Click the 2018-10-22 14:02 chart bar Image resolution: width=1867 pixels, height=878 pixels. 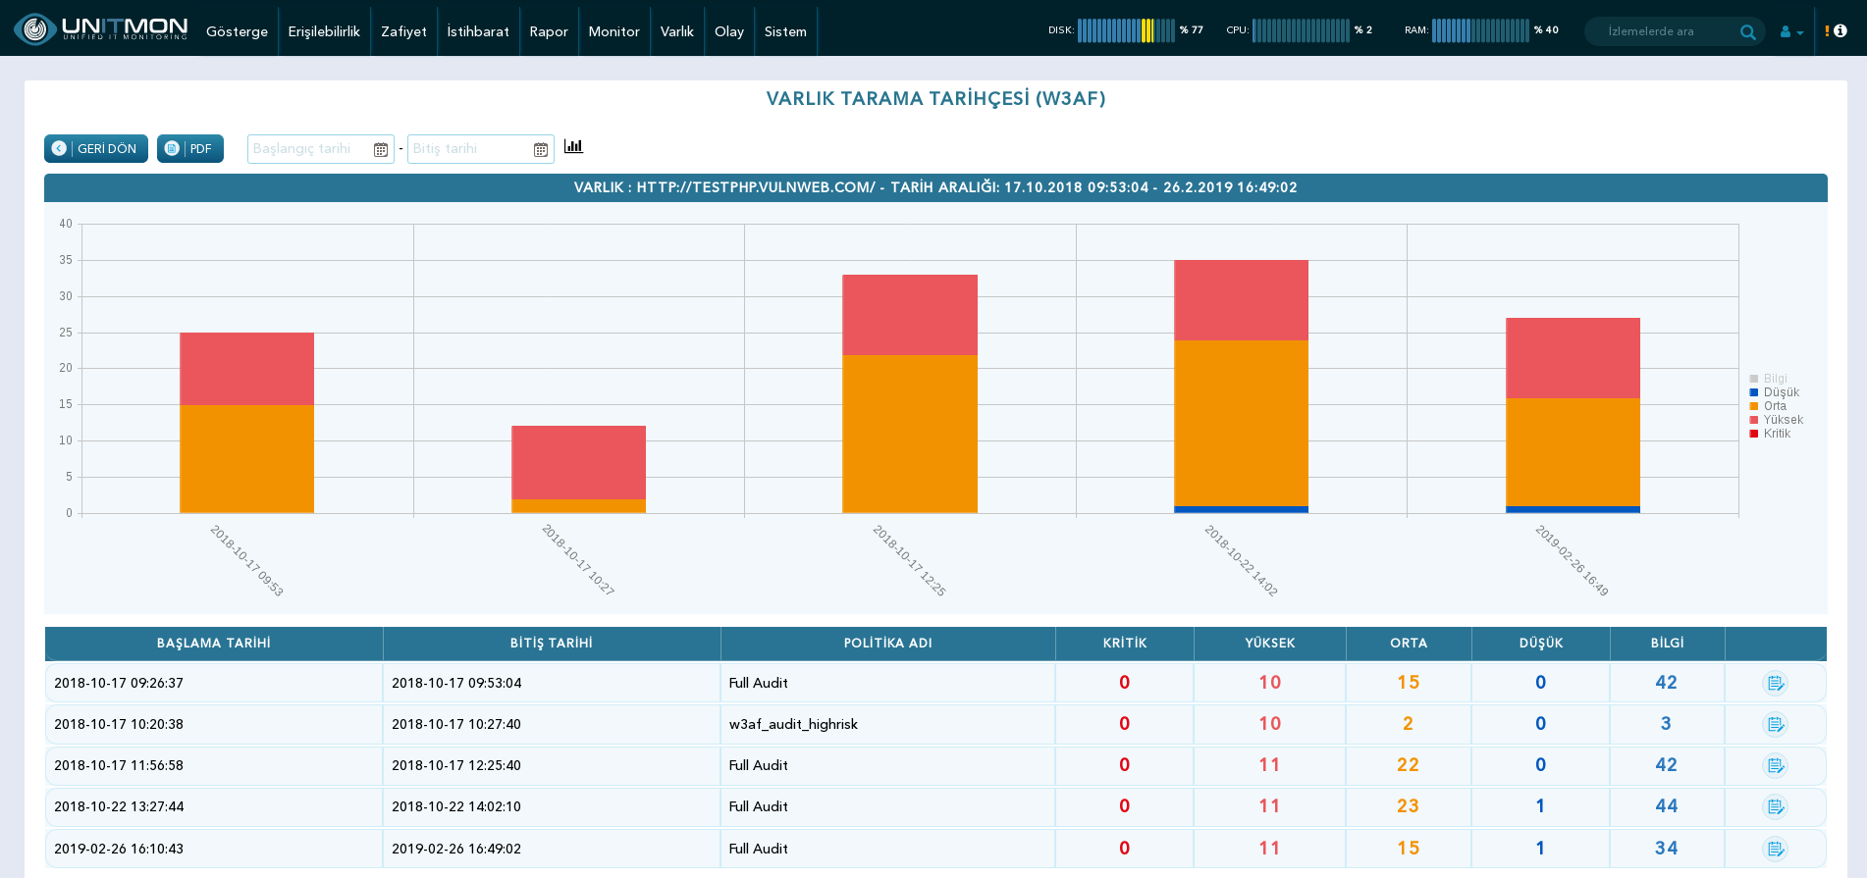[x=1241, y=387]
